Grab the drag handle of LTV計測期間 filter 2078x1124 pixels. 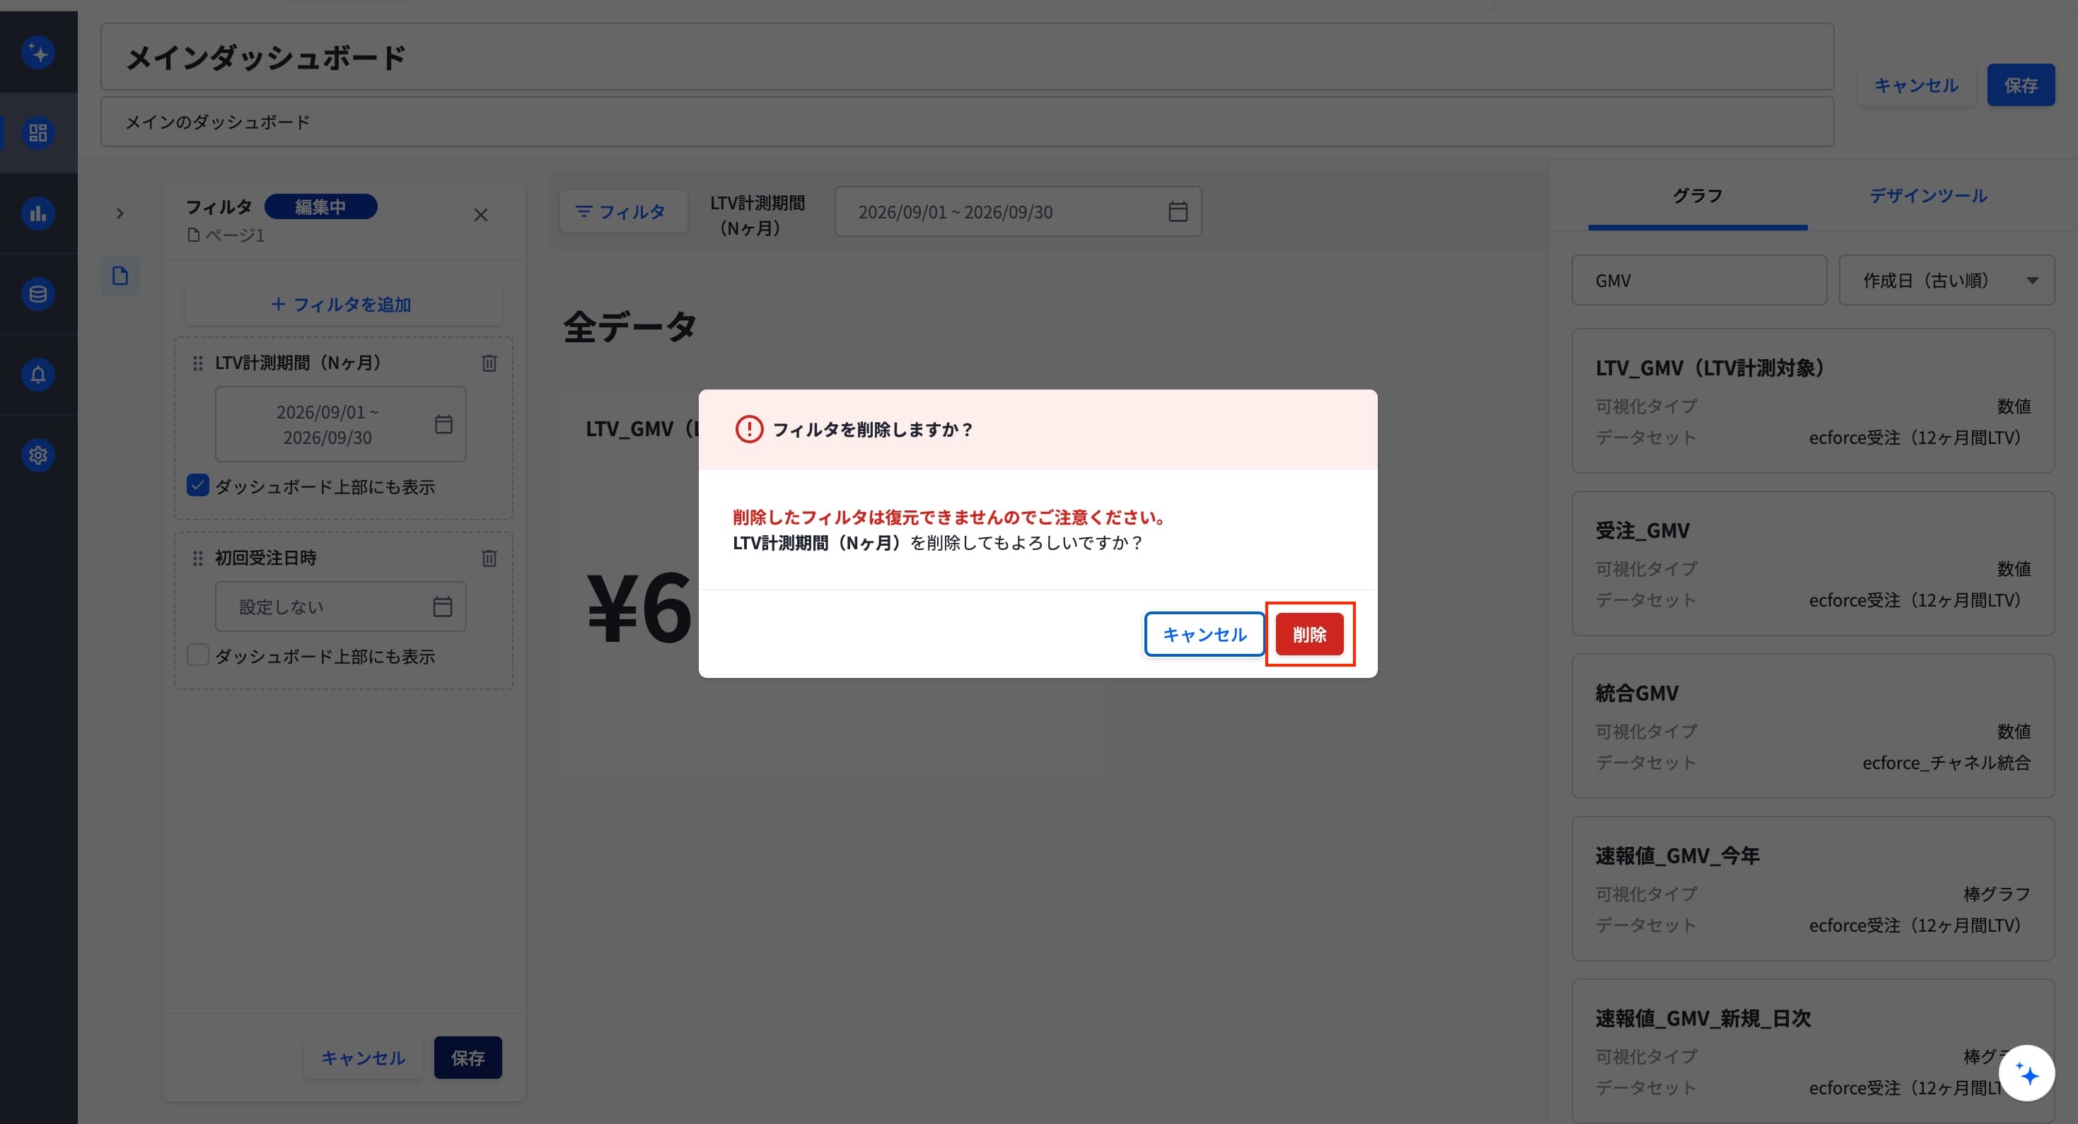point(197,363)
